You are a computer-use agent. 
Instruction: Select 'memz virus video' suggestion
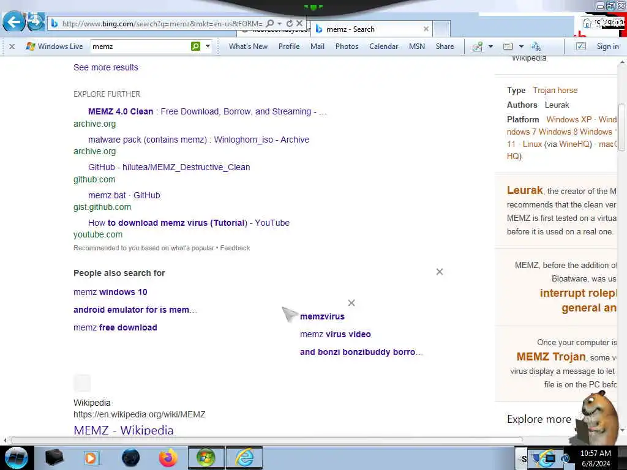point(335,334)
